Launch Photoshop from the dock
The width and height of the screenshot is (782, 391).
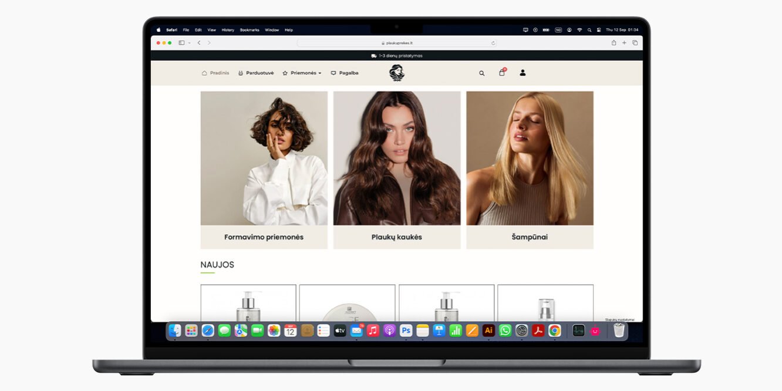(x=406, y=331)
